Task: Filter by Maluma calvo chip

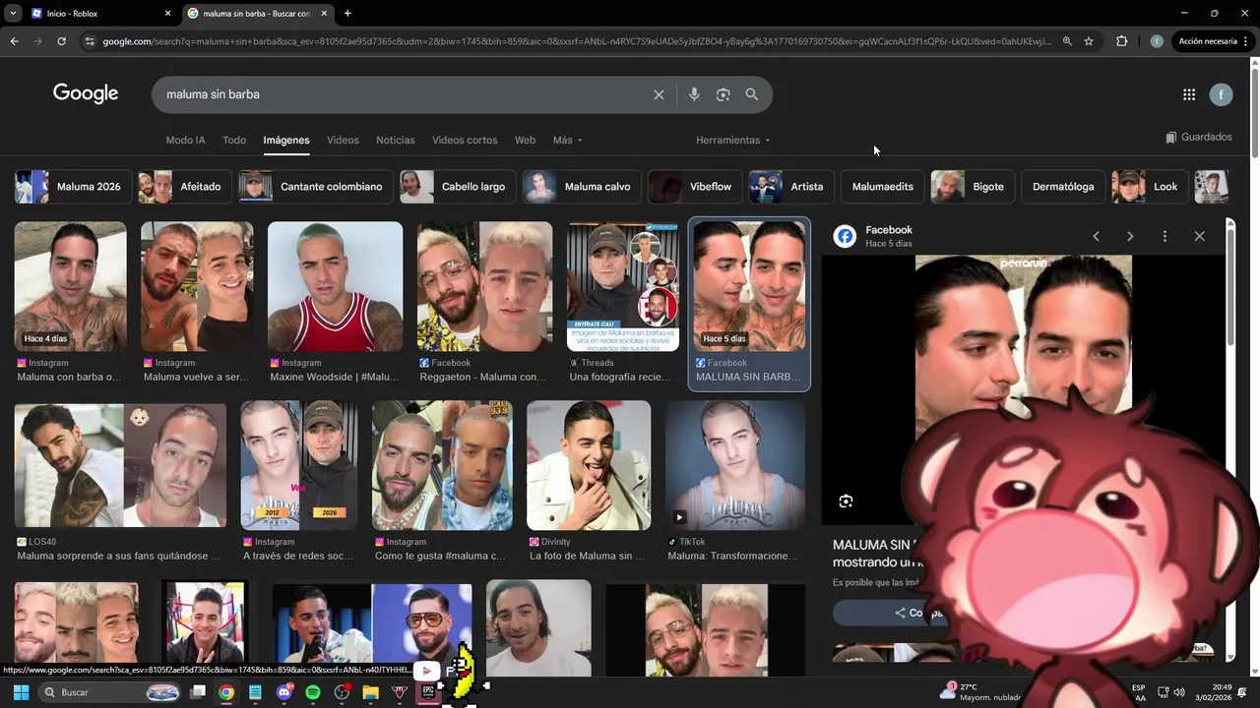Action: 582,187
